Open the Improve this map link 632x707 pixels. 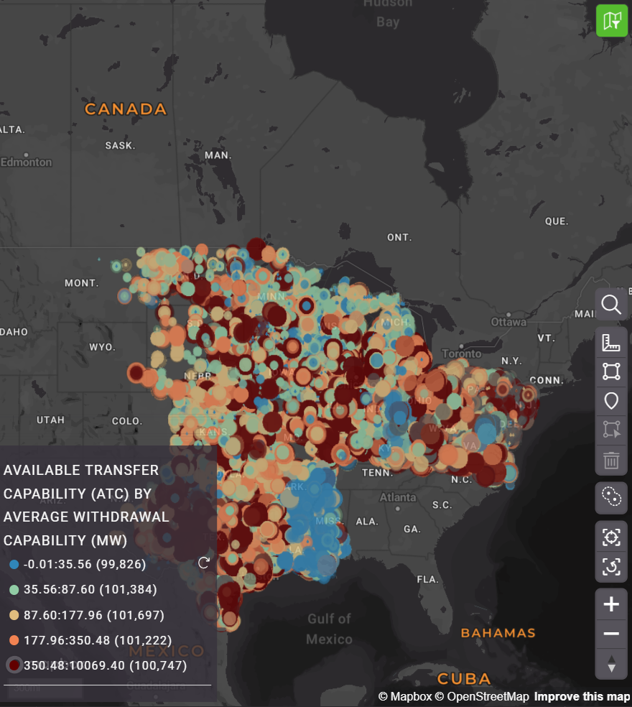(581, 696)
